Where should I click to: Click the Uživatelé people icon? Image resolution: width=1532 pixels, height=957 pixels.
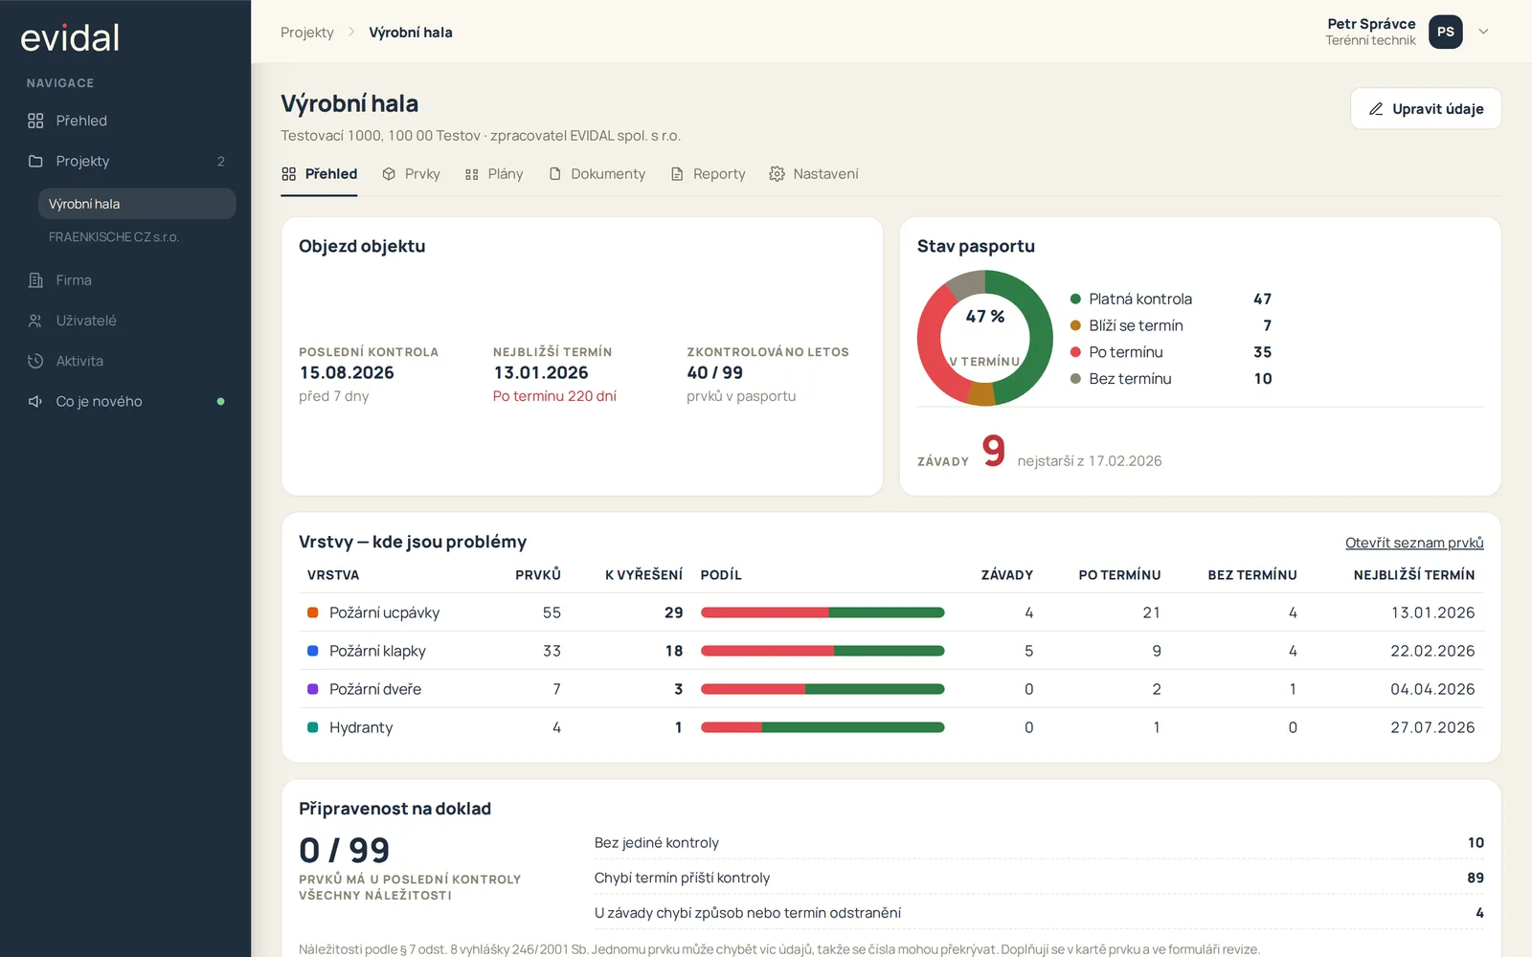pyautogui.click(x=35, y=321)
